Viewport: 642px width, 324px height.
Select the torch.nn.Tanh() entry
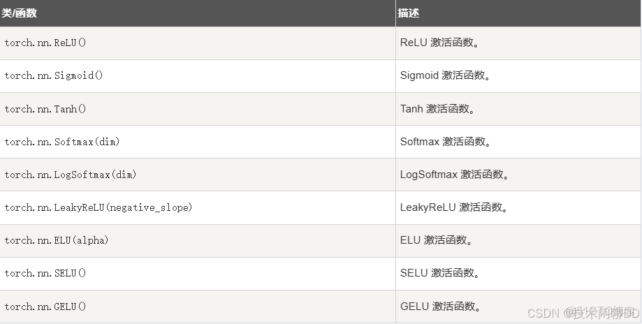(x=45, y=109)
